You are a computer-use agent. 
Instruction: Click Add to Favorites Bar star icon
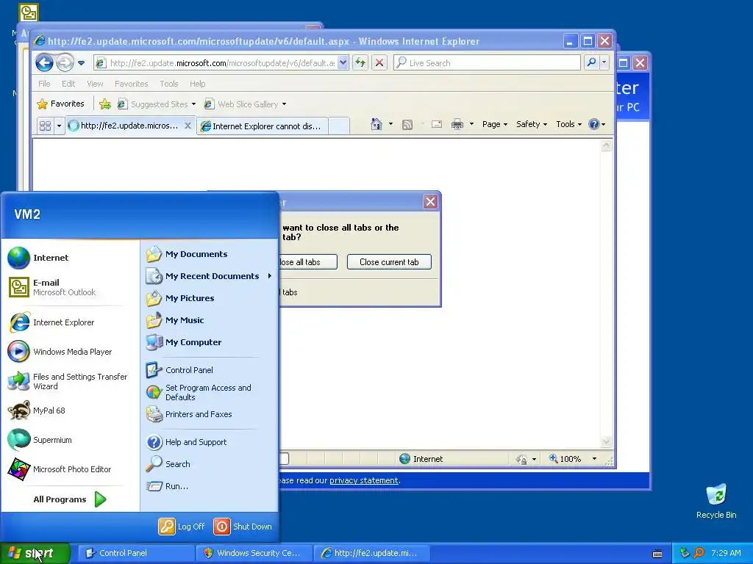coord(105,104)
